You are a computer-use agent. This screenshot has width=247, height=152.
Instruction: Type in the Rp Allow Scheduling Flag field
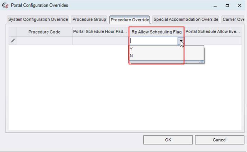tap(153, 41)
